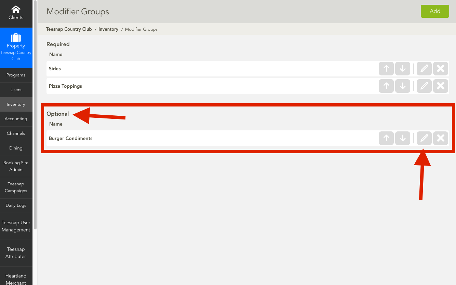The width and height of the screenshot is (456, 285).
Task: Open Clients from the sidebar
Action: tap(16, 14)
